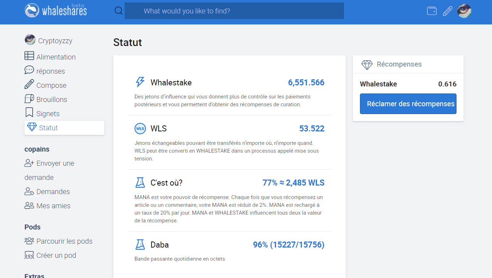
Task: Click the Whalestake amount 6,551.566
Action: (x=306, y=83)
